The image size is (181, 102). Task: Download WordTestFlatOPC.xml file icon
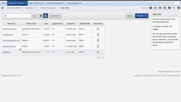tap(98, 40)
